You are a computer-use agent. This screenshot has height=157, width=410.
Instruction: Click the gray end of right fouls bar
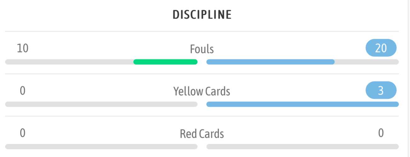367,62
